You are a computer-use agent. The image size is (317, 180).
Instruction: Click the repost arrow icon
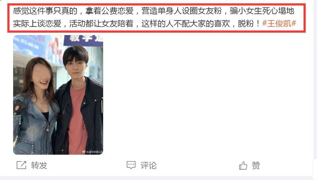21,165
